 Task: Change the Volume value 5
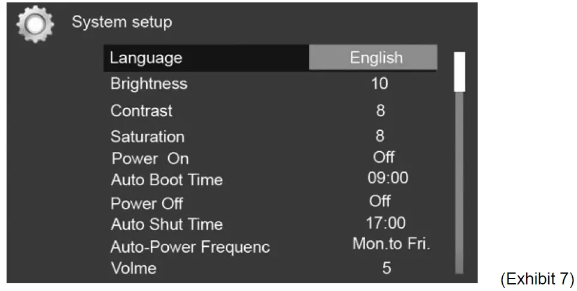pos(387,268)
